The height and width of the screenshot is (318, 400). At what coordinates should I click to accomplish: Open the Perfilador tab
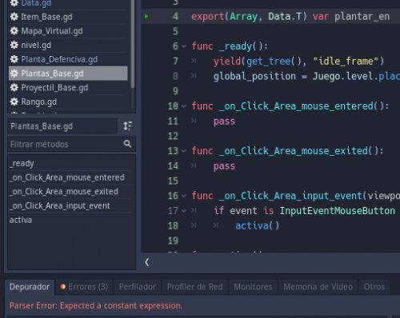[138, 287]
